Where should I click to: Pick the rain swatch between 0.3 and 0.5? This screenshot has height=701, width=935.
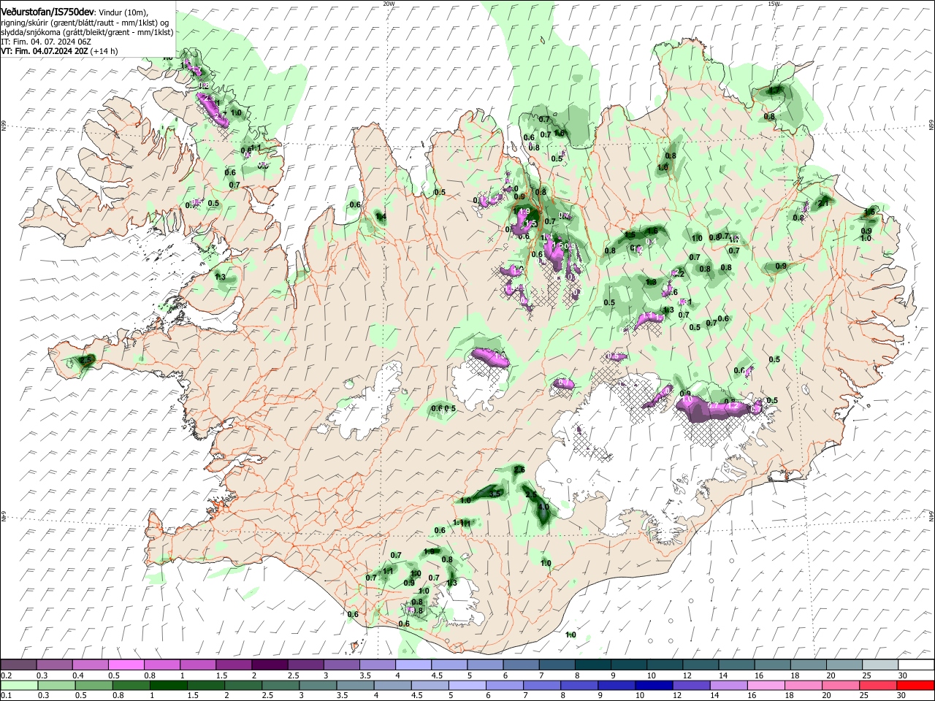(56, 685)
